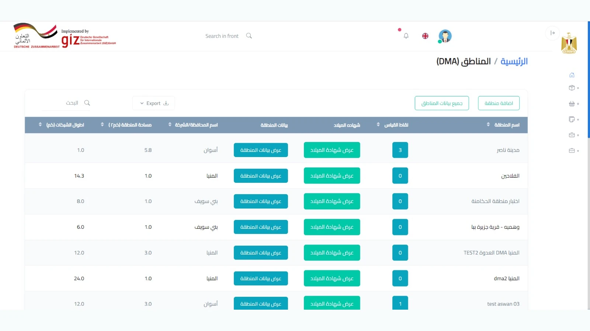The height and width of the screenshot is (331, 590).
Task: Show area data for الفلاحين
Action: [x=261, y=176]
